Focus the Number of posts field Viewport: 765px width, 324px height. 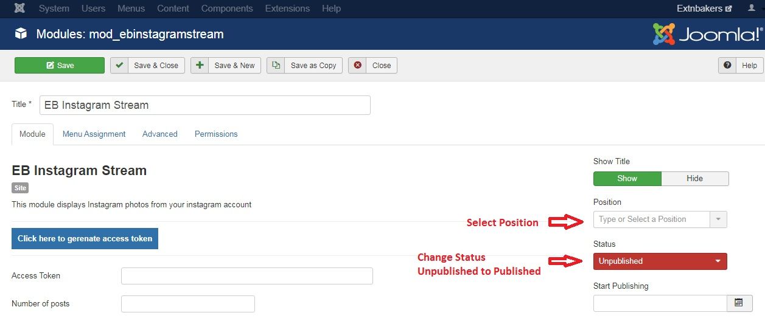[x=188, y=304]
